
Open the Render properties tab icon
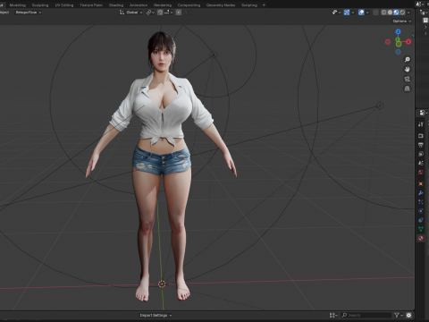pos(421,136)
